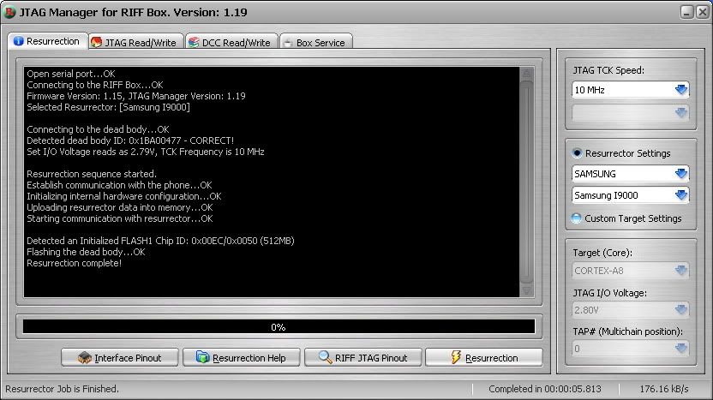Image resolution: width=713 pixels, height=400 pixels.
Task: Click 'Set I/O Voltage reads as 2.79V' line
Action: 146,152
